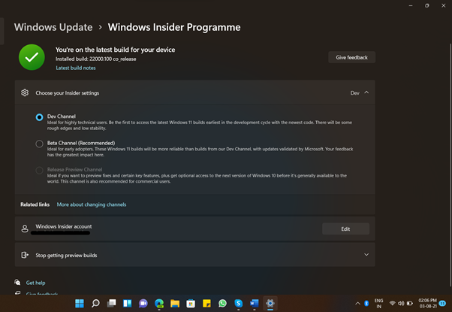
Task: Open Wi-Fi network quick settings
Action: pos(393,303)
